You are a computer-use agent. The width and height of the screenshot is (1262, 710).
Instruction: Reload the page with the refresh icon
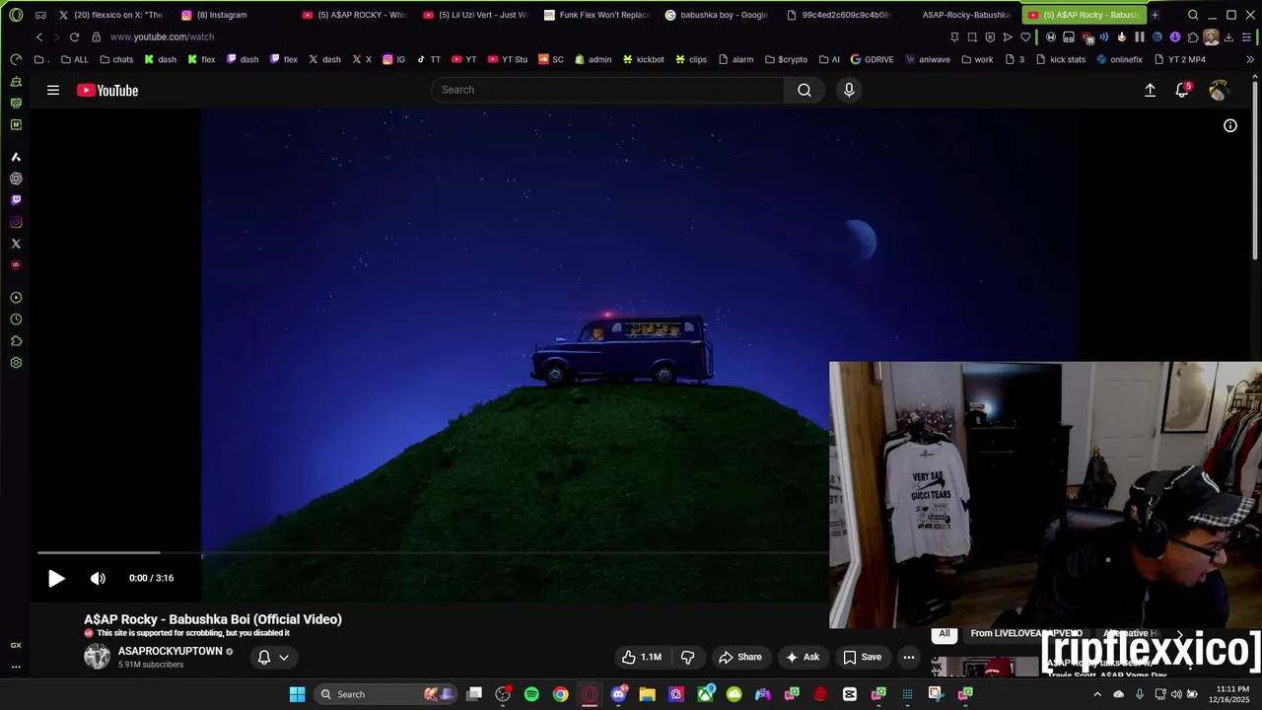pos(74,36)
